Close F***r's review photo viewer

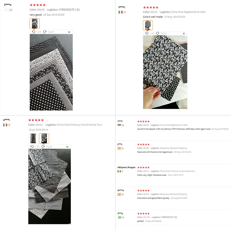(184, 33)
